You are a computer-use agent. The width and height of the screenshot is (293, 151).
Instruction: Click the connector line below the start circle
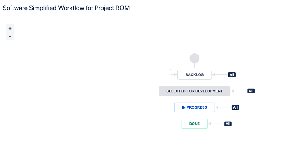pos(194,66)
